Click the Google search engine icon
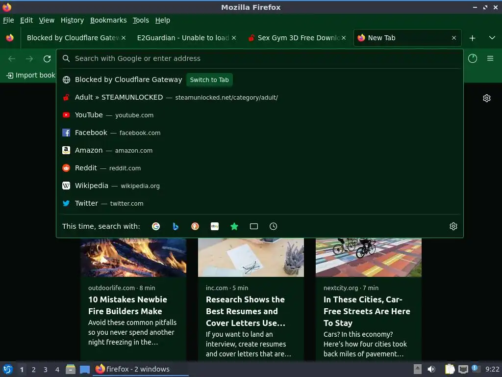The height and width of the screenshot is (377, 502). tap(156, 226)
